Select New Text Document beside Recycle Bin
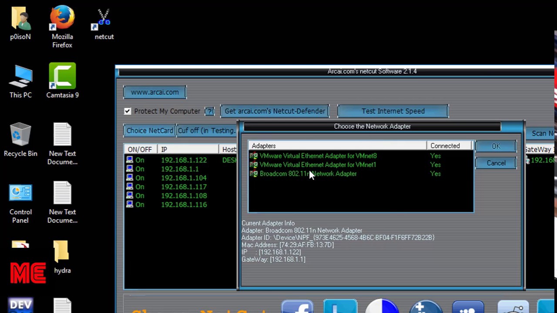This screenshot has width=557, height=313. click(x=62, y=135)
